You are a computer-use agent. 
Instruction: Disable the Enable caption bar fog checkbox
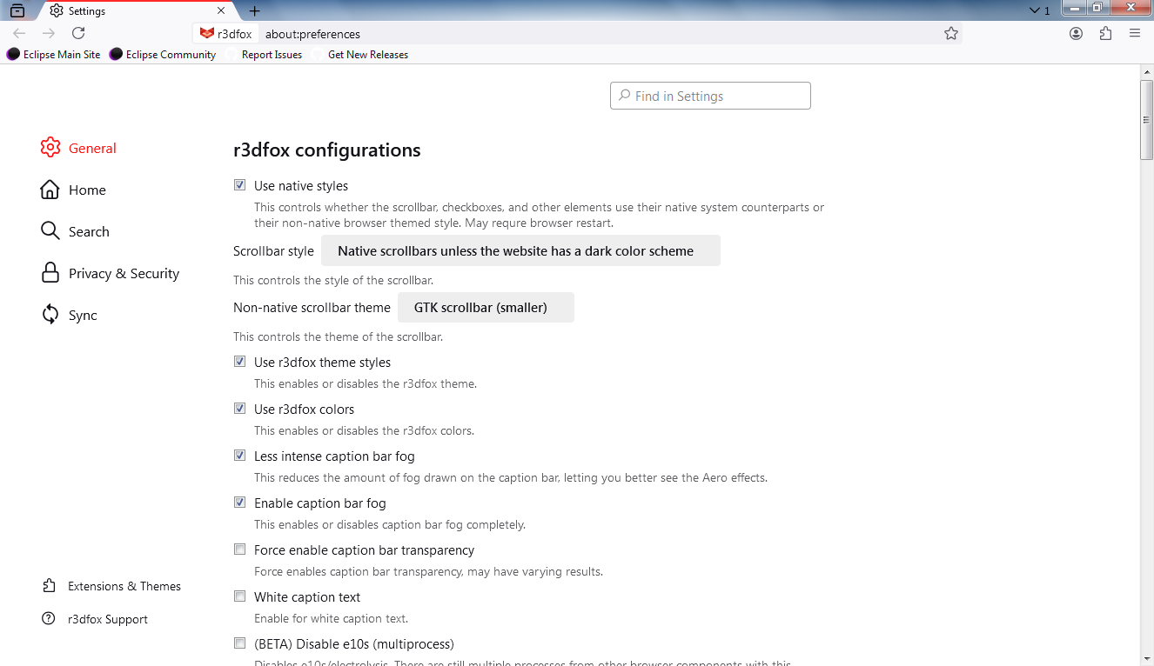(x=240, y=503)
